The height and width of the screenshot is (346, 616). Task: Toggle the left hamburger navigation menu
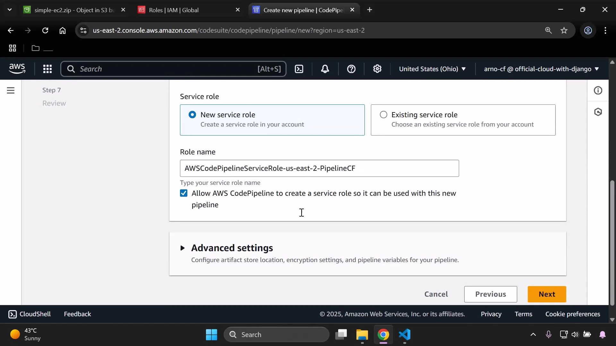point(11,91)
